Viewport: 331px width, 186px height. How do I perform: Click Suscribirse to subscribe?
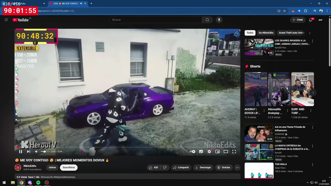[69, 167]
